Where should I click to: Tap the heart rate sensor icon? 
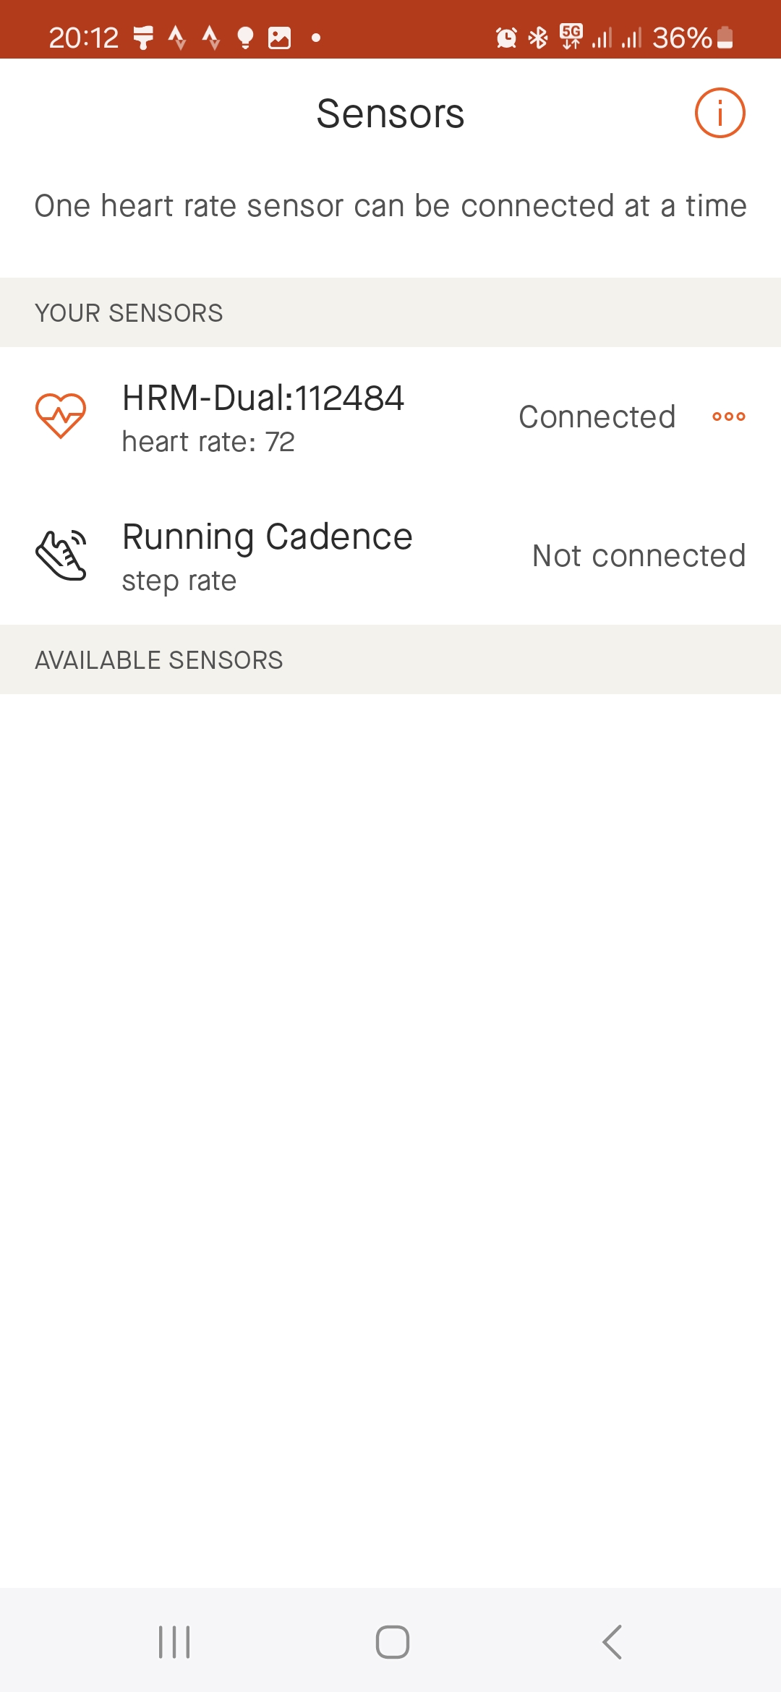click(x=61, y=416)
